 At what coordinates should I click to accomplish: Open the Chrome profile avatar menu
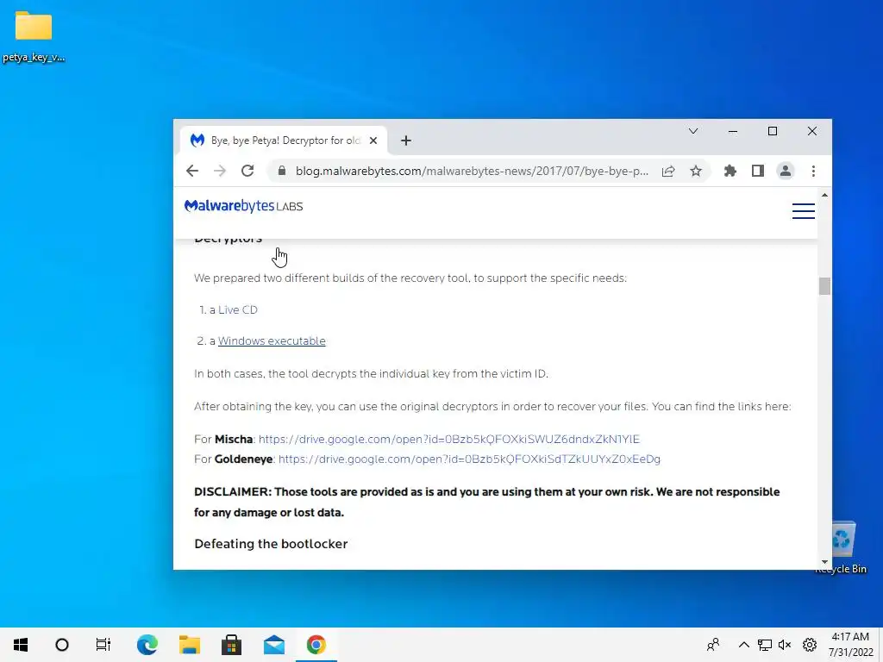pos(785,171)
